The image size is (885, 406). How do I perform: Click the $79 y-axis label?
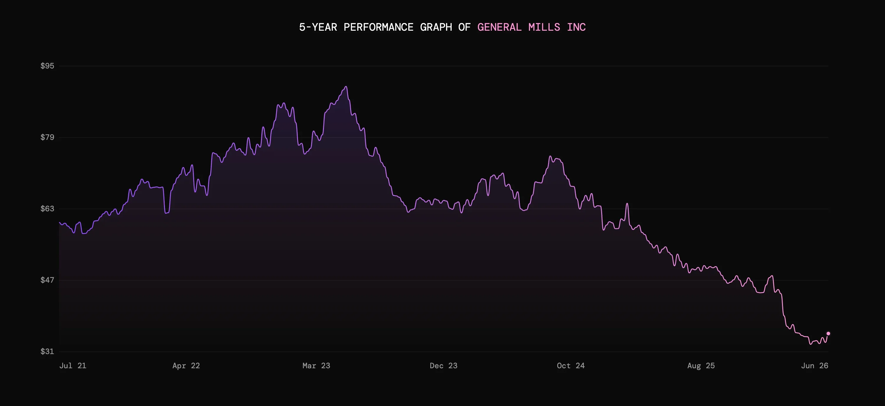coord(47,137)
